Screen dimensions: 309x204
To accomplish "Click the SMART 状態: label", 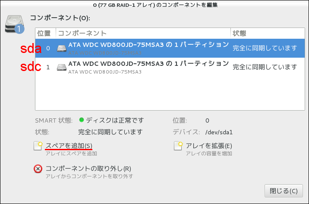I will [x=54, y=120].
